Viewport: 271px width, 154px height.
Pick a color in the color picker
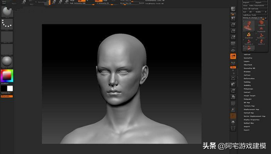pos(7,76)
